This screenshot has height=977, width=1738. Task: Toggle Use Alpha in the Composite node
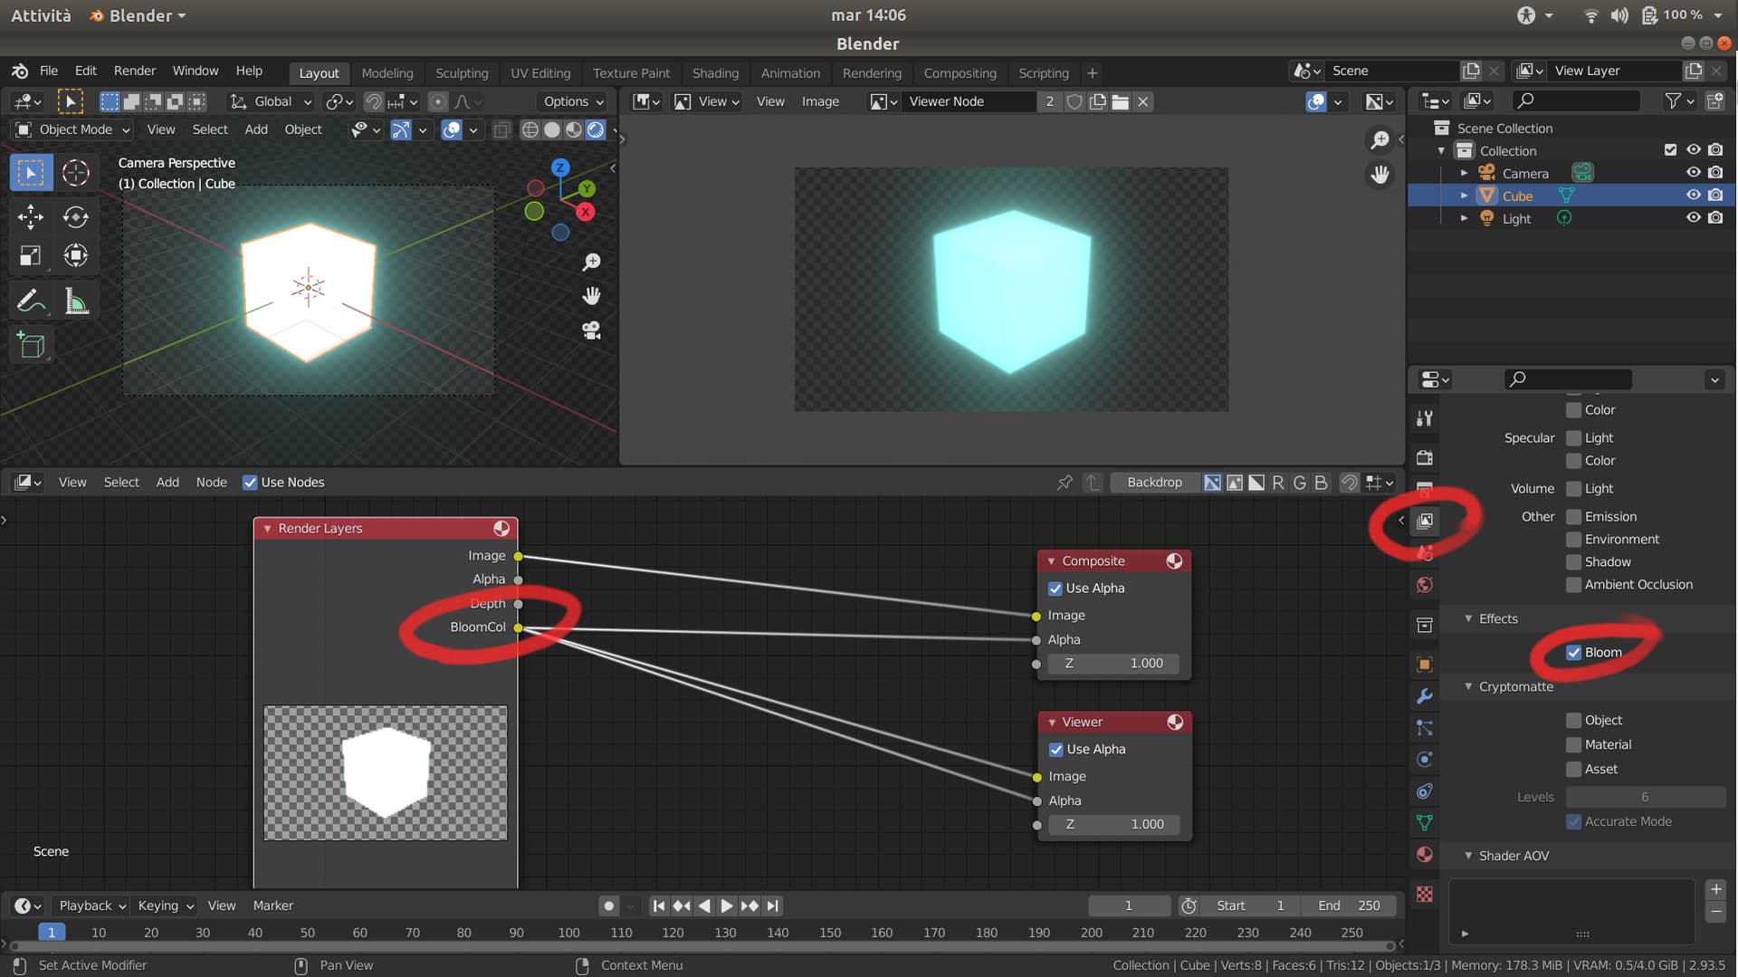pyautogui.click(x=1055, y=588)
